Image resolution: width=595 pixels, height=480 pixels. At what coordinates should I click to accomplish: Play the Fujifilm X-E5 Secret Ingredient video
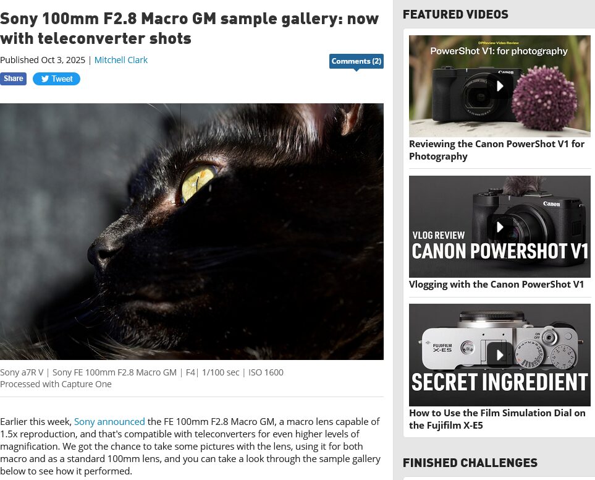pos(500,355)
